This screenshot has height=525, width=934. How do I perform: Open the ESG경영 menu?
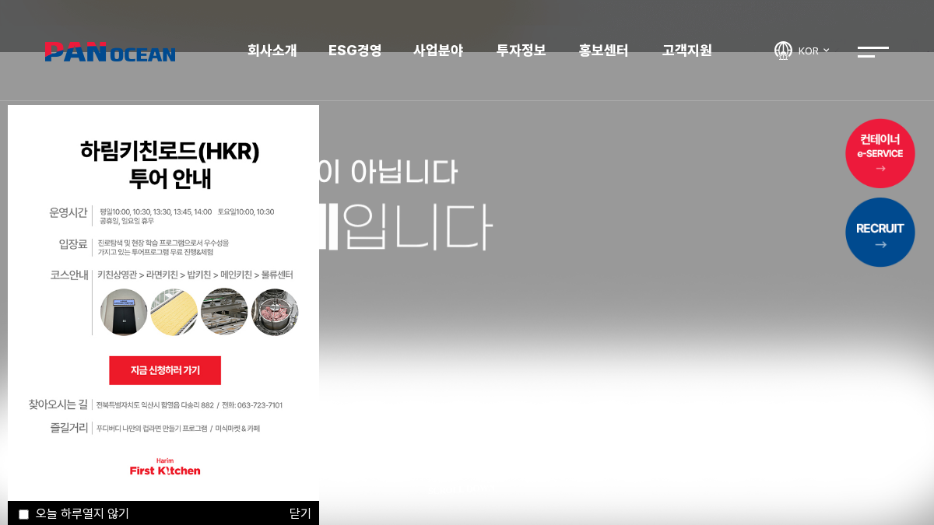tap(355, 51)
